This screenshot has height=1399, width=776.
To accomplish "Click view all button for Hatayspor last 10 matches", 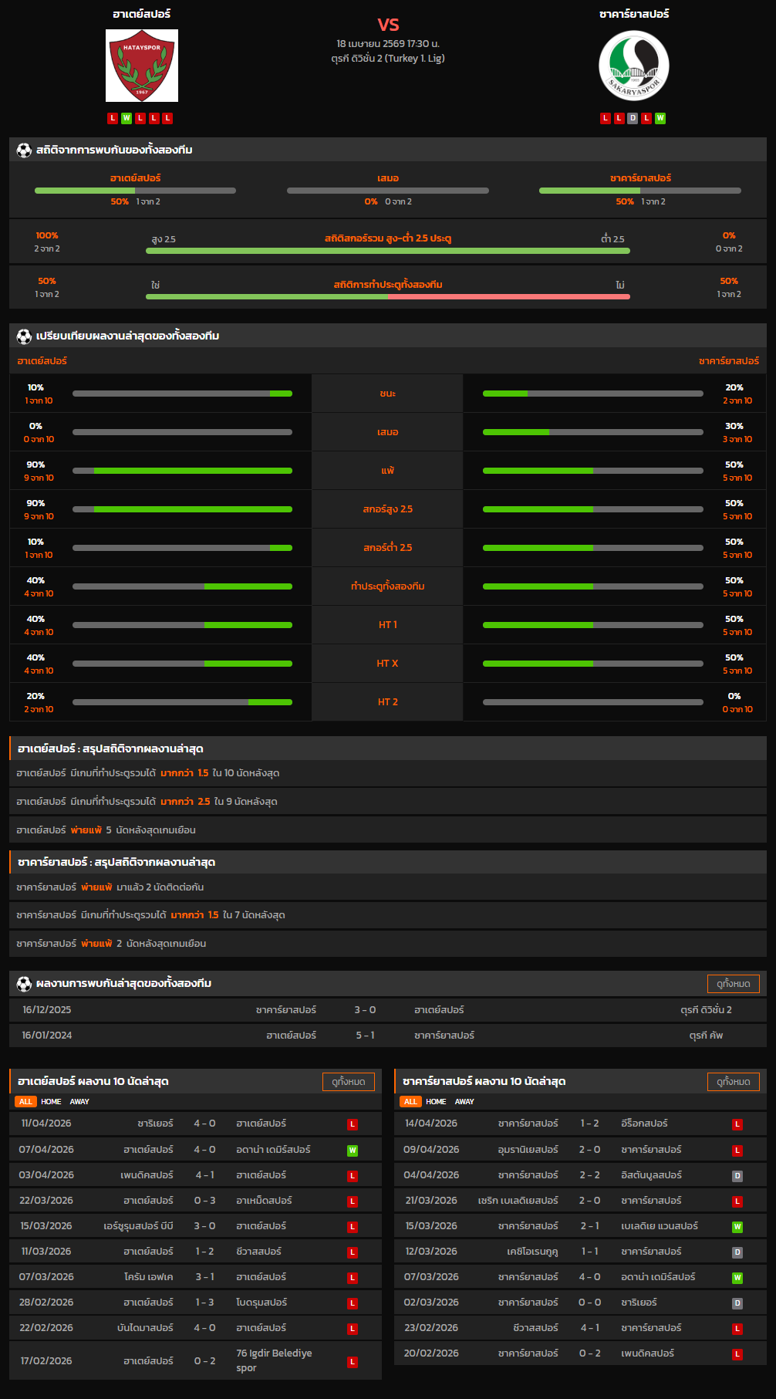I will click(x=348, y=1082).
